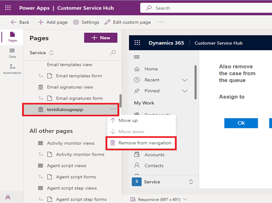
Task: Open command bar overflow ellipsis
Action: [x=161, y=22]
